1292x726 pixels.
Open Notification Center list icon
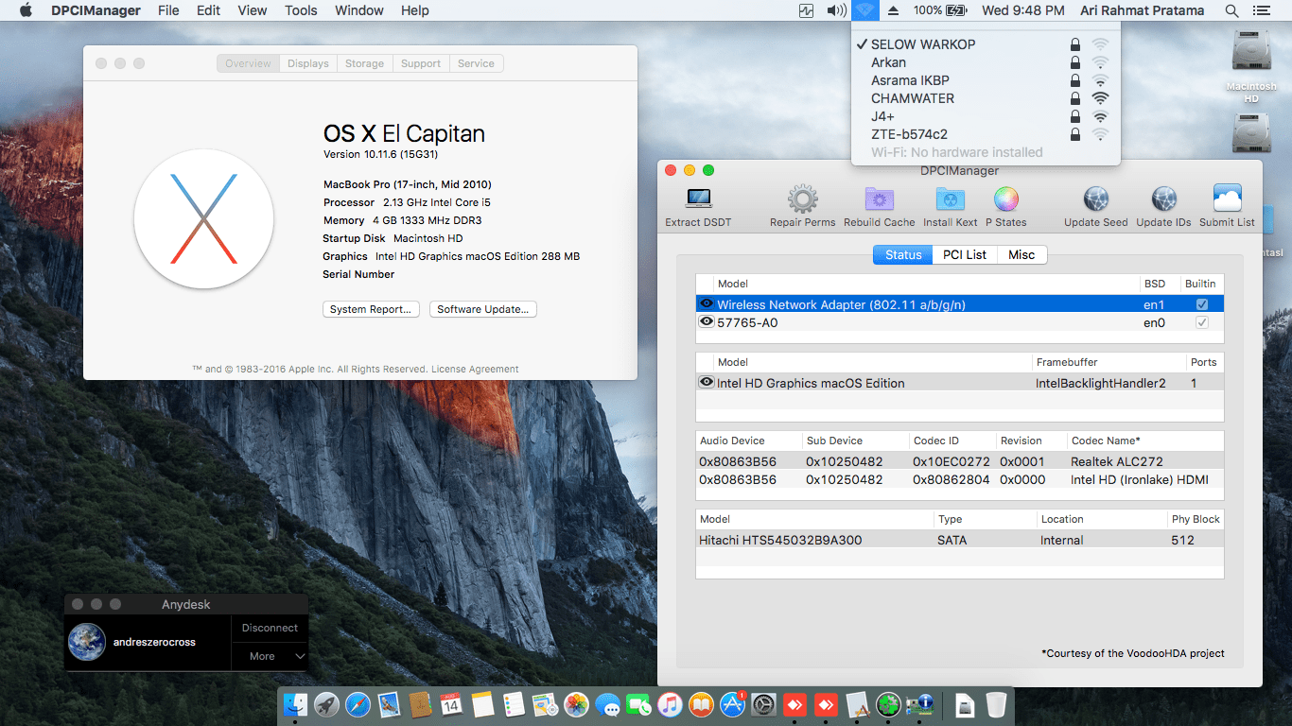click(1262, 10)
